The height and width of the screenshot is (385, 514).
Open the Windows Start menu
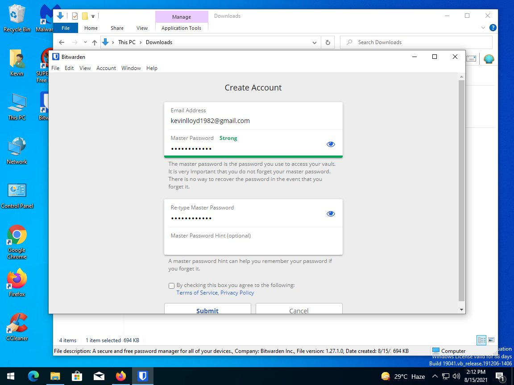(x=11, y=376)
